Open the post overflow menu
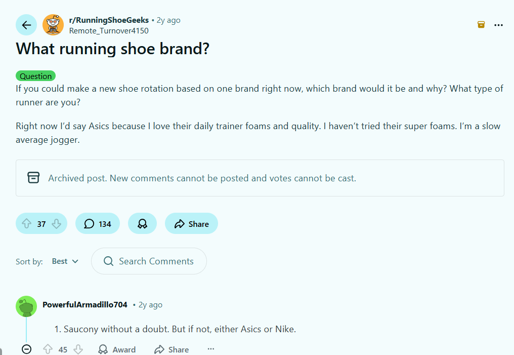 pyautogui.click(x=498, y=24)
